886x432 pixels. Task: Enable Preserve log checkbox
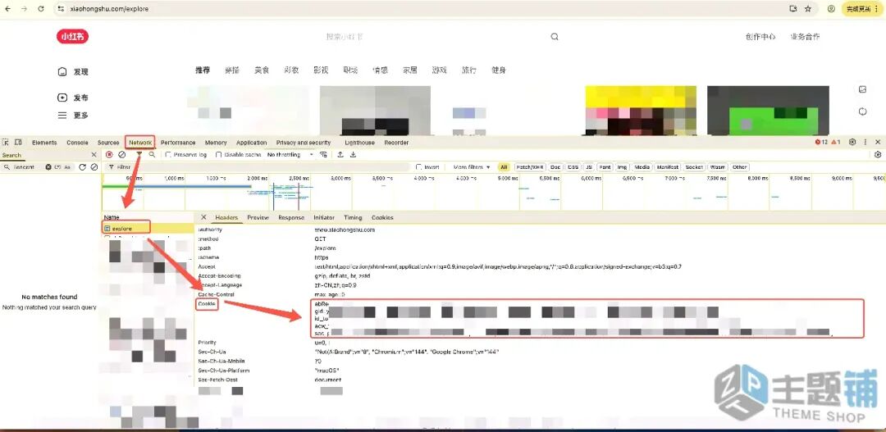(168, 155)
